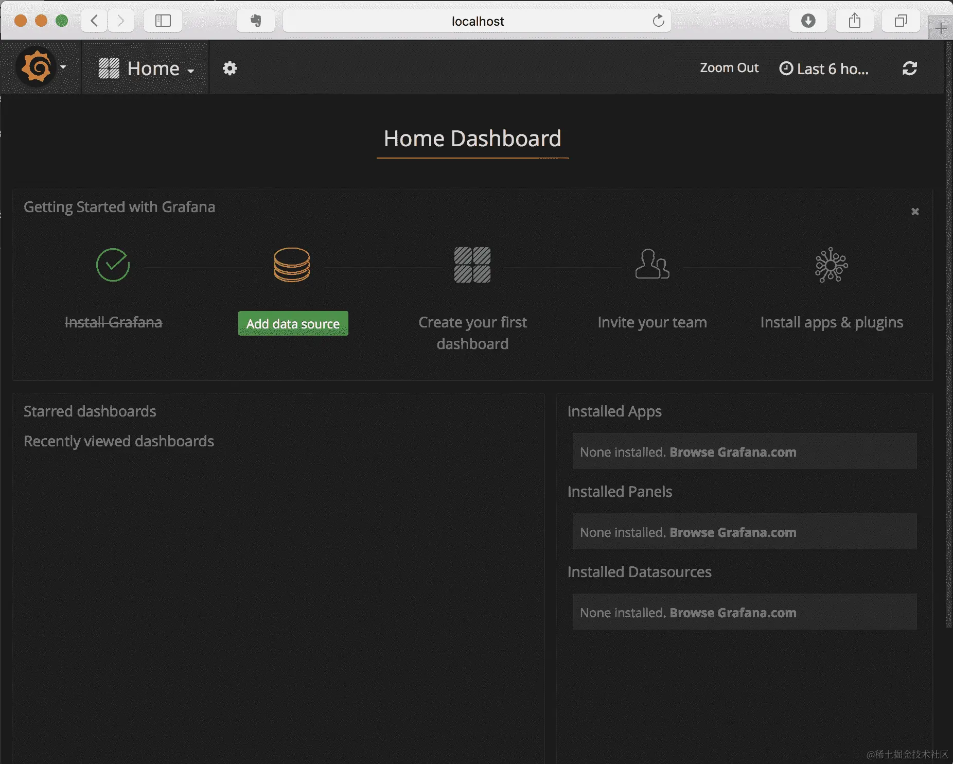The width and height of the screenshot is (953, 764).
Task: Click the green checkmark Install Grafana icon
Action: (x=113, y=265)
